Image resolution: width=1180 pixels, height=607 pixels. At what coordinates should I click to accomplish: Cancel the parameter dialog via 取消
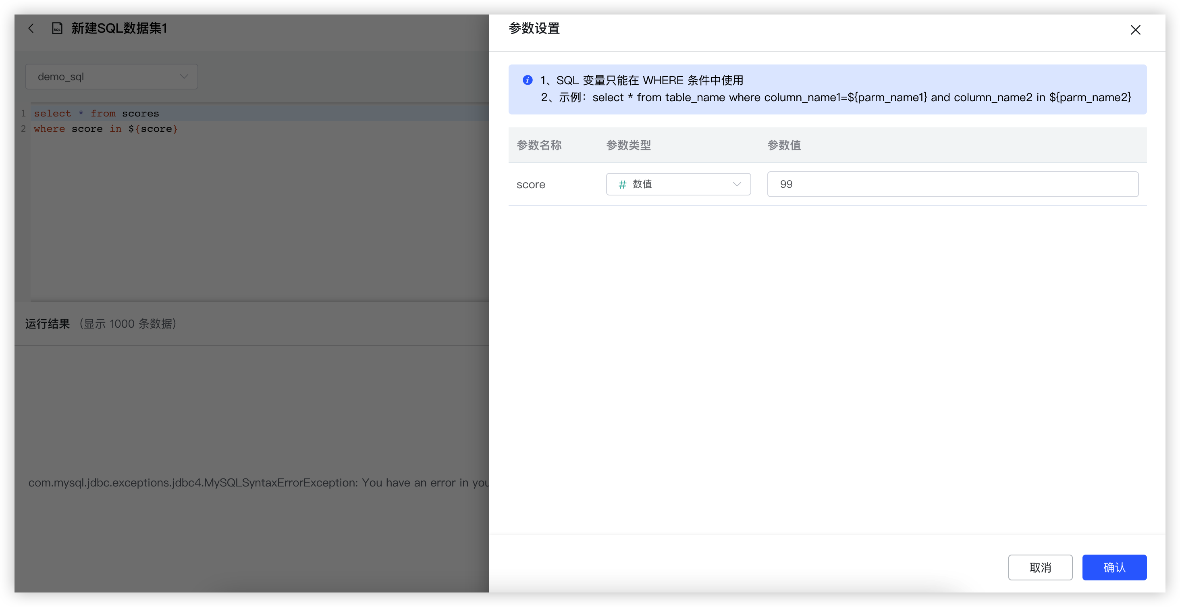click(x=1040, y=568)
